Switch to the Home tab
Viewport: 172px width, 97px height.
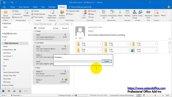13,7
